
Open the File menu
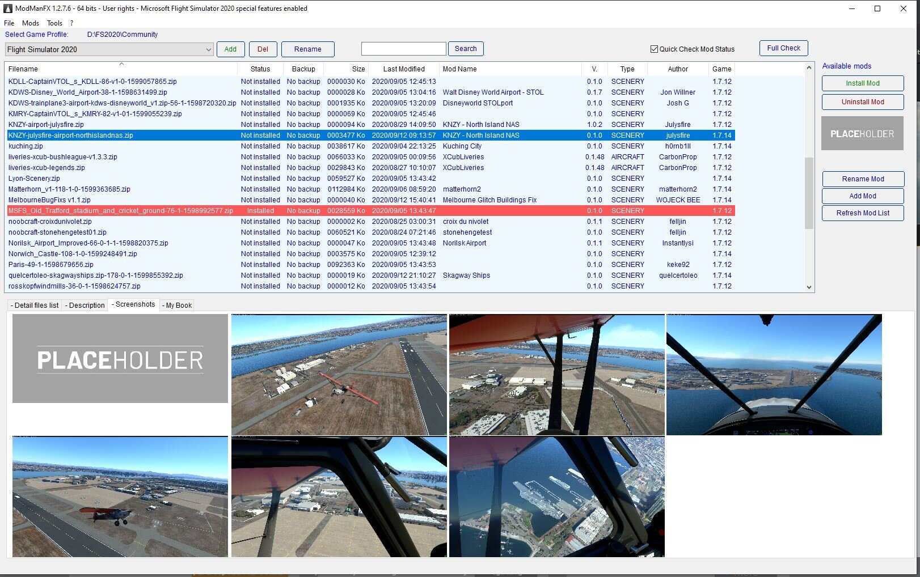[x=9, y=23]
